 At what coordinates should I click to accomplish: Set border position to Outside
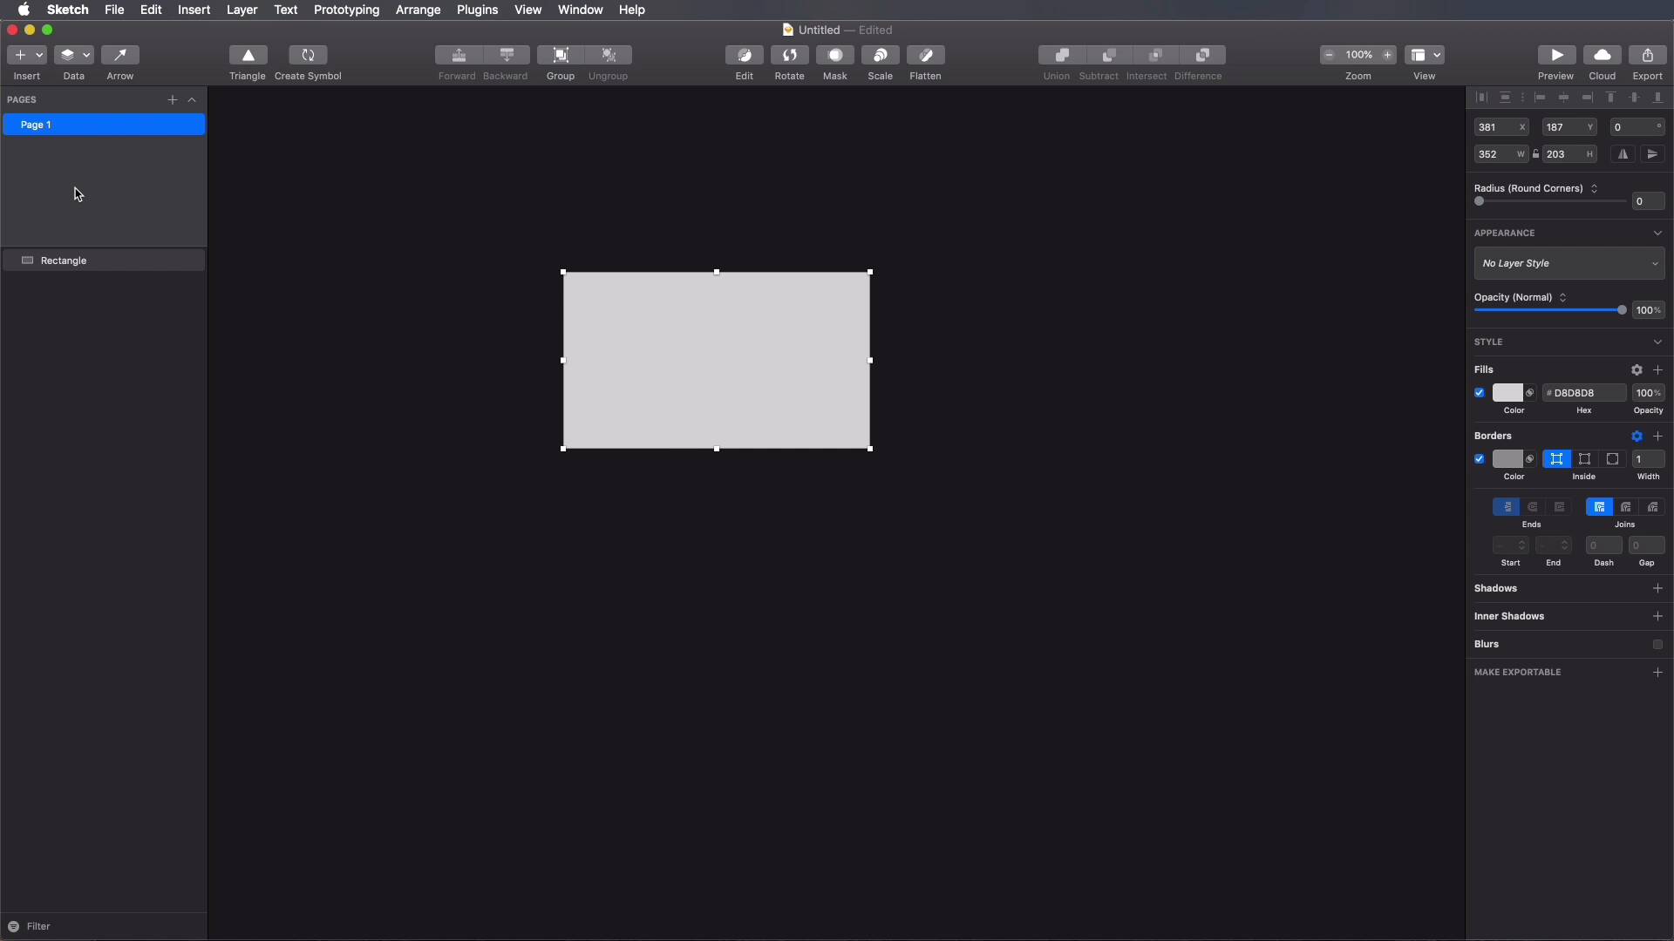click(x=1613, y=459)
